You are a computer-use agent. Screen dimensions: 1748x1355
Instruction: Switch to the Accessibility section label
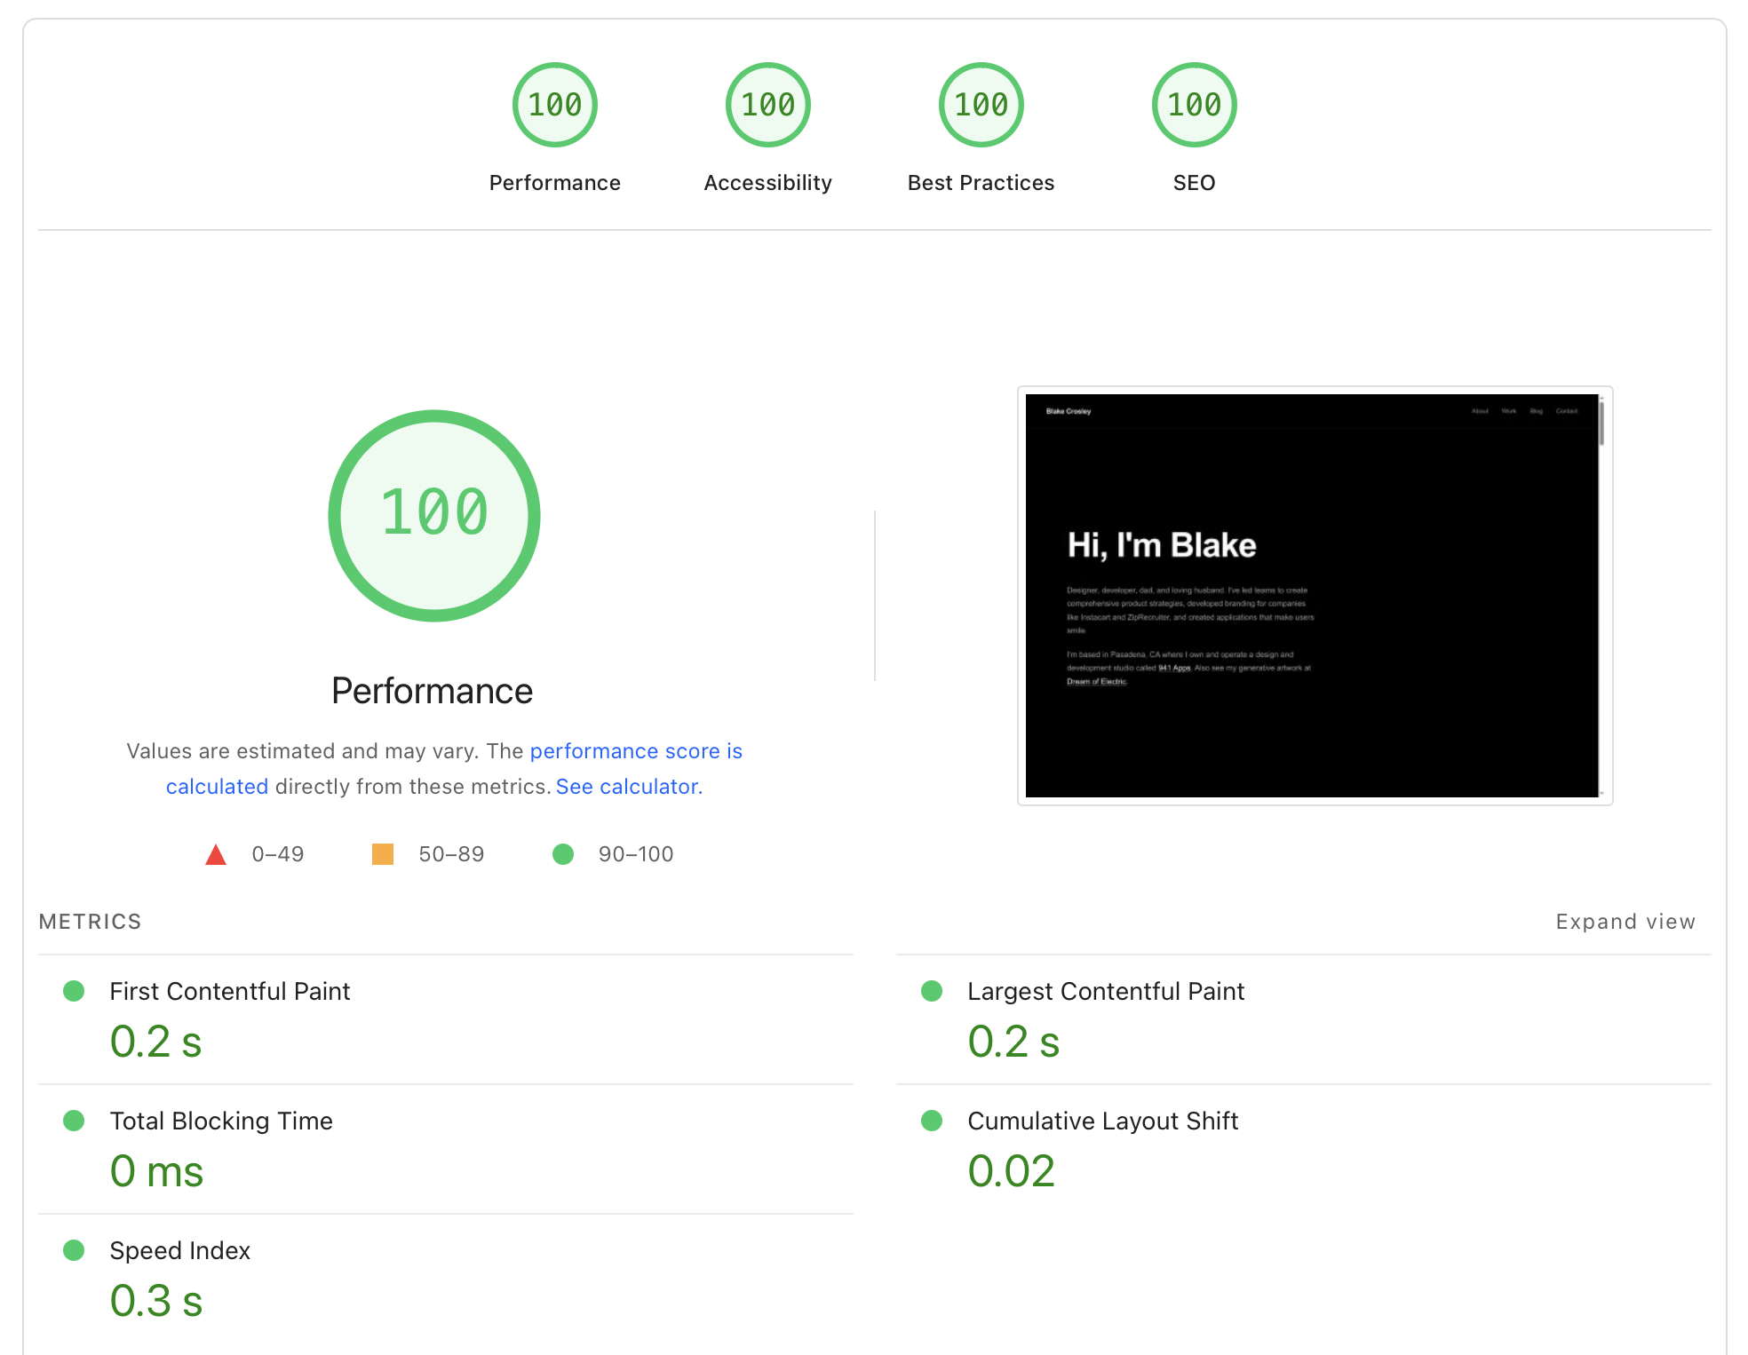pos(767,182)
